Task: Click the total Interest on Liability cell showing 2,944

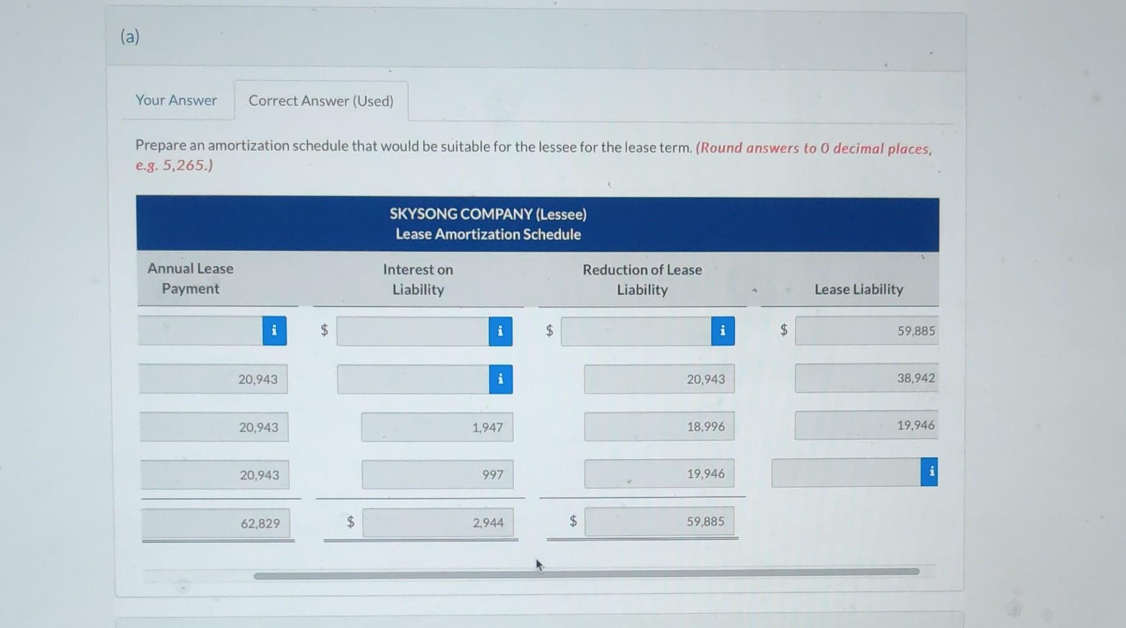Action: (x=438, y=522)
